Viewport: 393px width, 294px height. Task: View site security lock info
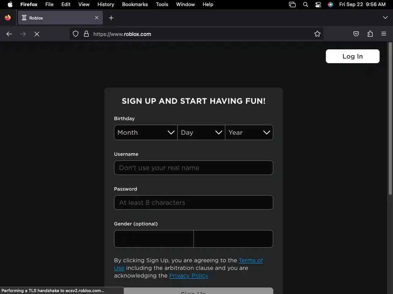pos(86,34)
